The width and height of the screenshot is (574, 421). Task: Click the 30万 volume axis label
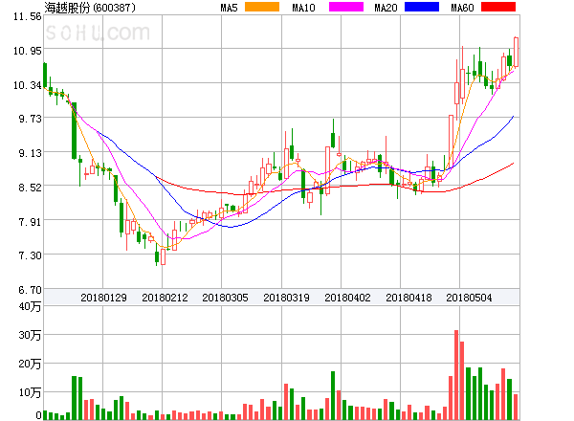(x=30, y=335)
